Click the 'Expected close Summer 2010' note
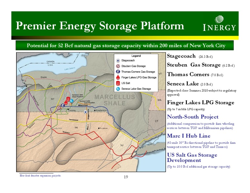Viewport: 250px width, 193px height. pyautogui.click(x=202, y=93)
